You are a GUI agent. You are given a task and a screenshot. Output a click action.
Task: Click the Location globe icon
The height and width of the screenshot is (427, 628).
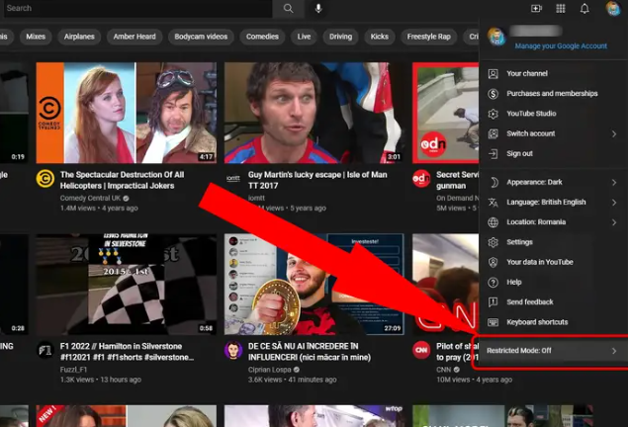tap(493, 222)
